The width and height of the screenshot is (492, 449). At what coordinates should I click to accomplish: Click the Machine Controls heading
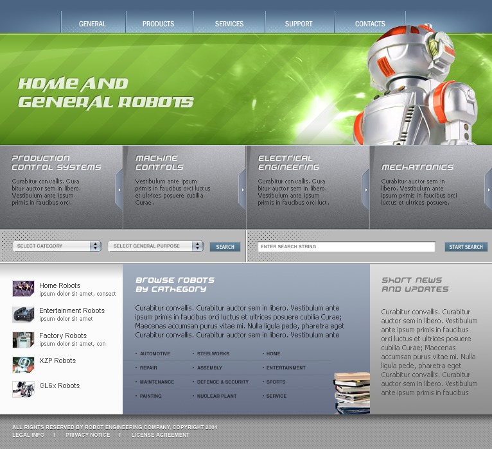[159, 163]
